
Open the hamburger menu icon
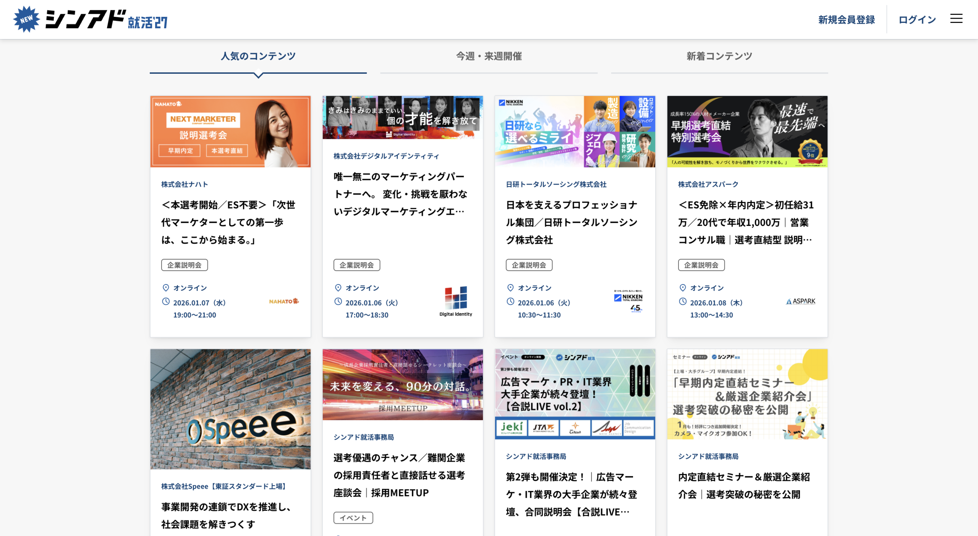pos(956,19)
